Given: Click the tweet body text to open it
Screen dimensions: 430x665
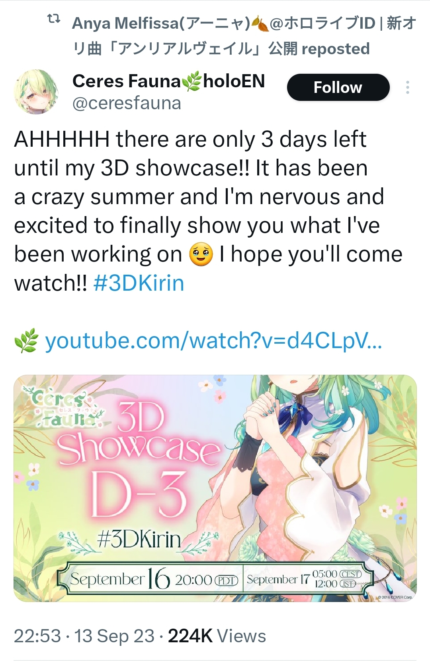Looking at the screenshot, I should [x=208, y=211].
